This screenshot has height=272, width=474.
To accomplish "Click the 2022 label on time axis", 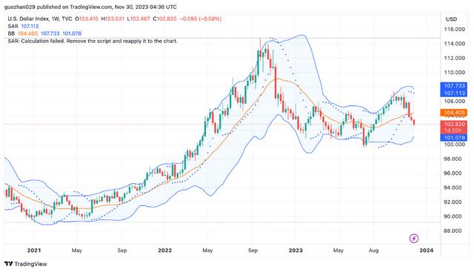I will [164, 251].
